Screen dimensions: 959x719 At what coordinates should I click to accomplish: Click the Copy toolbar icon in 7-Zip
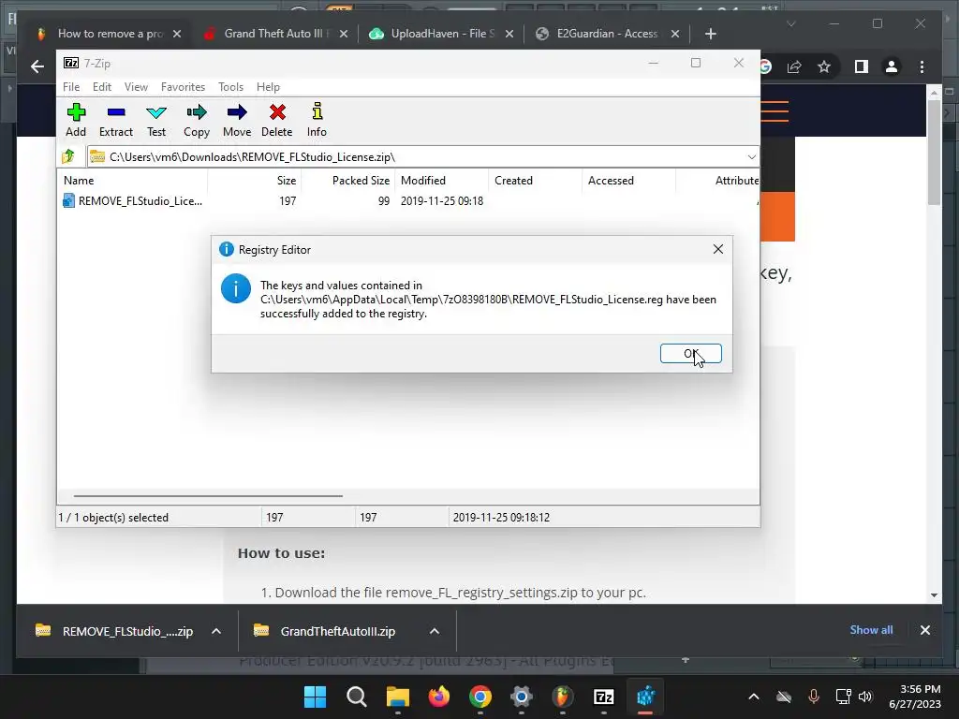[197, 120]
